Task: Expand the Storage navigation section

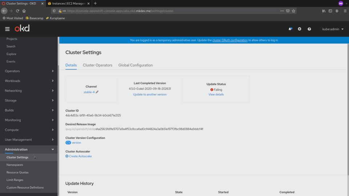Action: click(29, 101)
